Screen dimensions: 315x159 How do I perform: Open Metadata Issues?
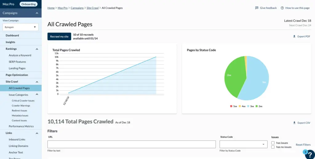tap(20, 115)
